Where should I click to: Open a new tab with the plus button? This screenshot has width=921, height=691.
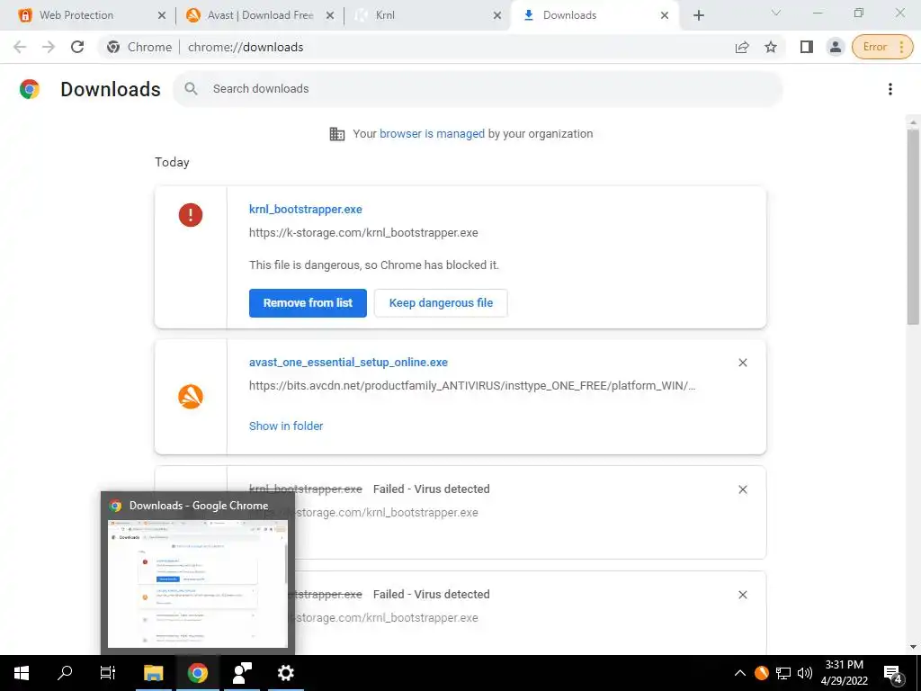698,15
